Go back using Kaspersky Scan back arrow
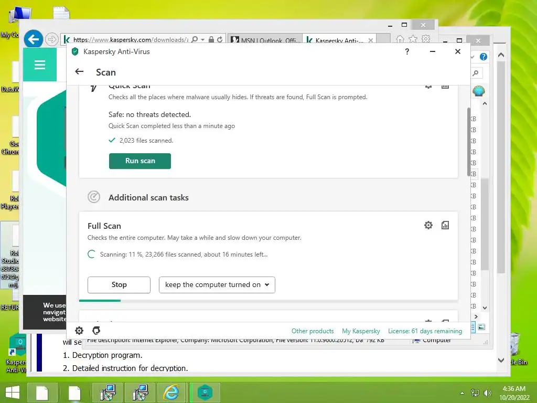Screen dimensions: 537x403 coord(79,71)
